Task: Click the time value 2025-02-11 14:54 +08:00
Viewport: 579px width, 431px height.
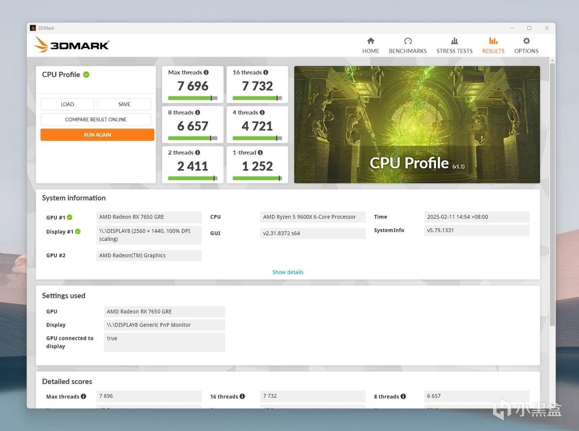Action: pyautogui.click(x=477, y=217)
